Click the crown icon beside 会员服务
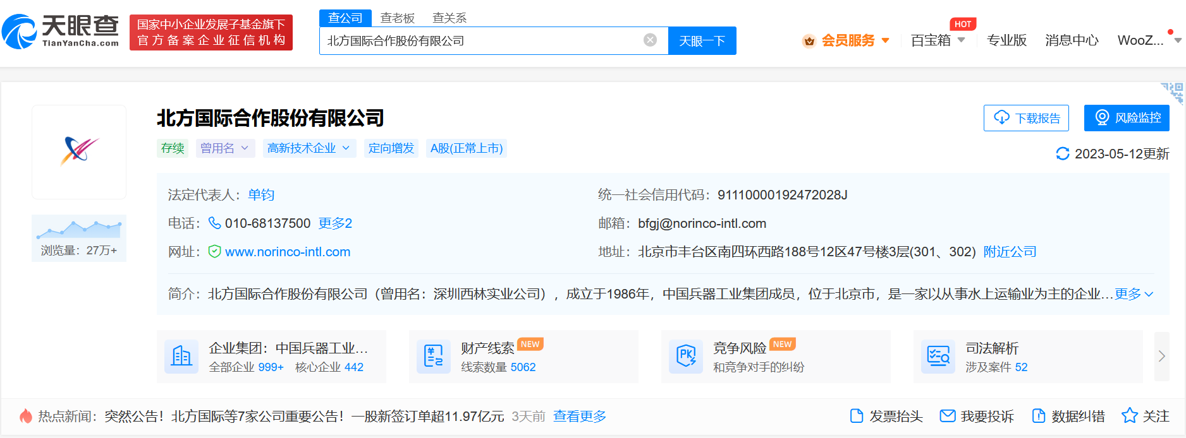The width and height of the screenshot is (1186, 438). click(809, 41)
